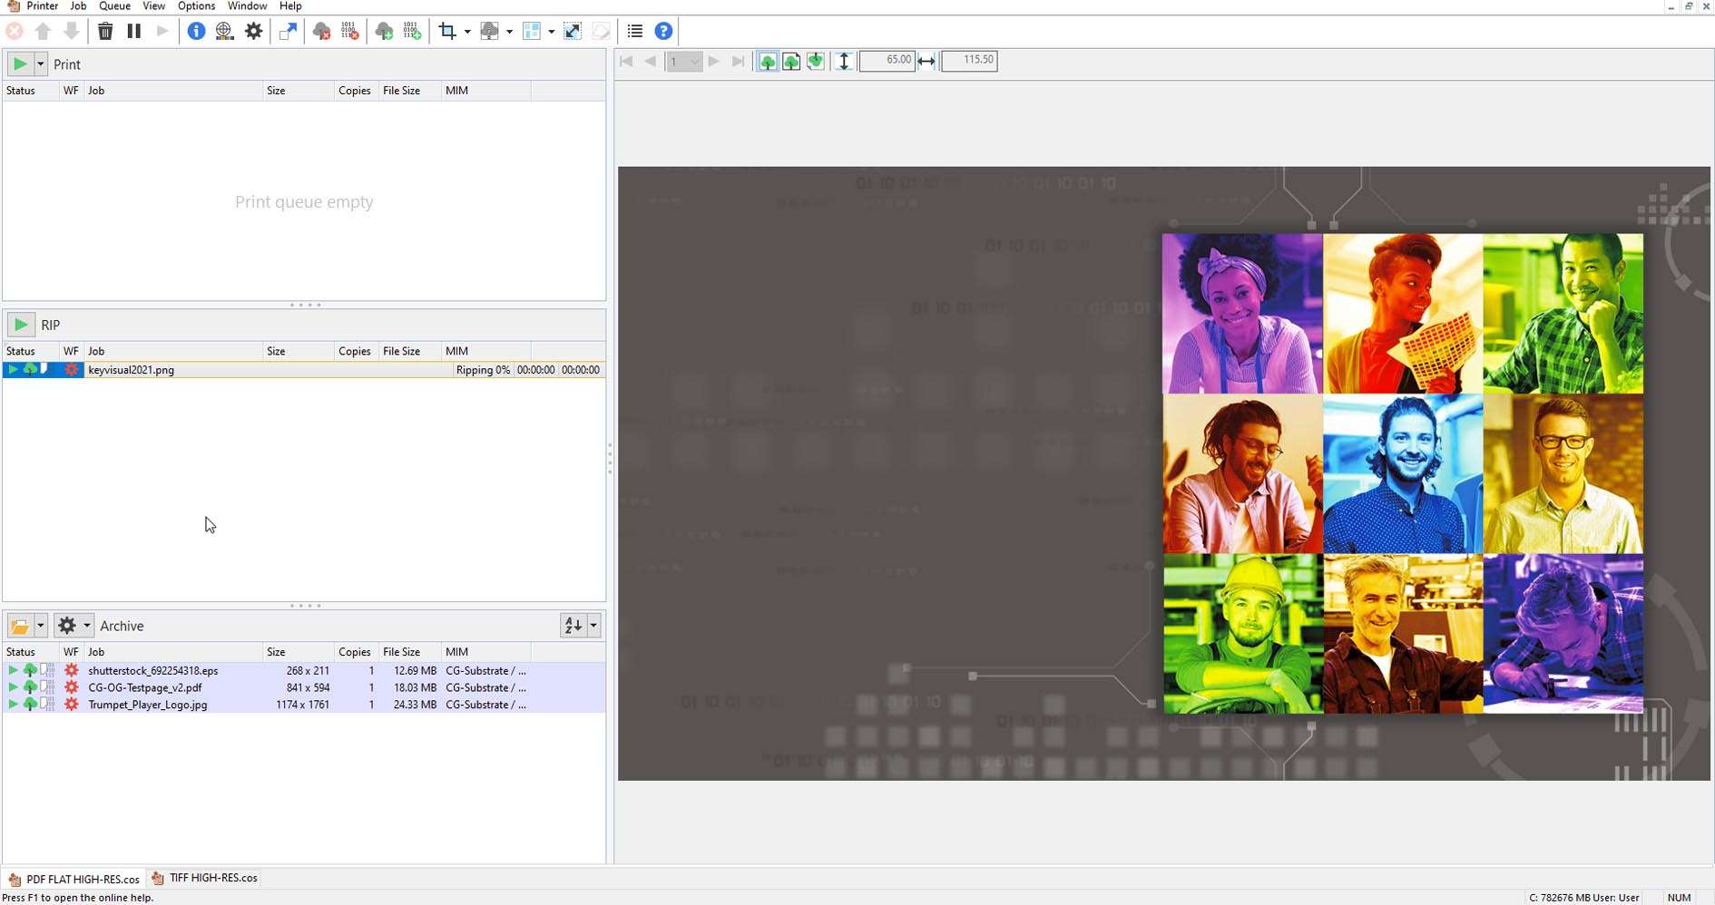Toggle the rotated tree preview button

(x=816, y=61)
